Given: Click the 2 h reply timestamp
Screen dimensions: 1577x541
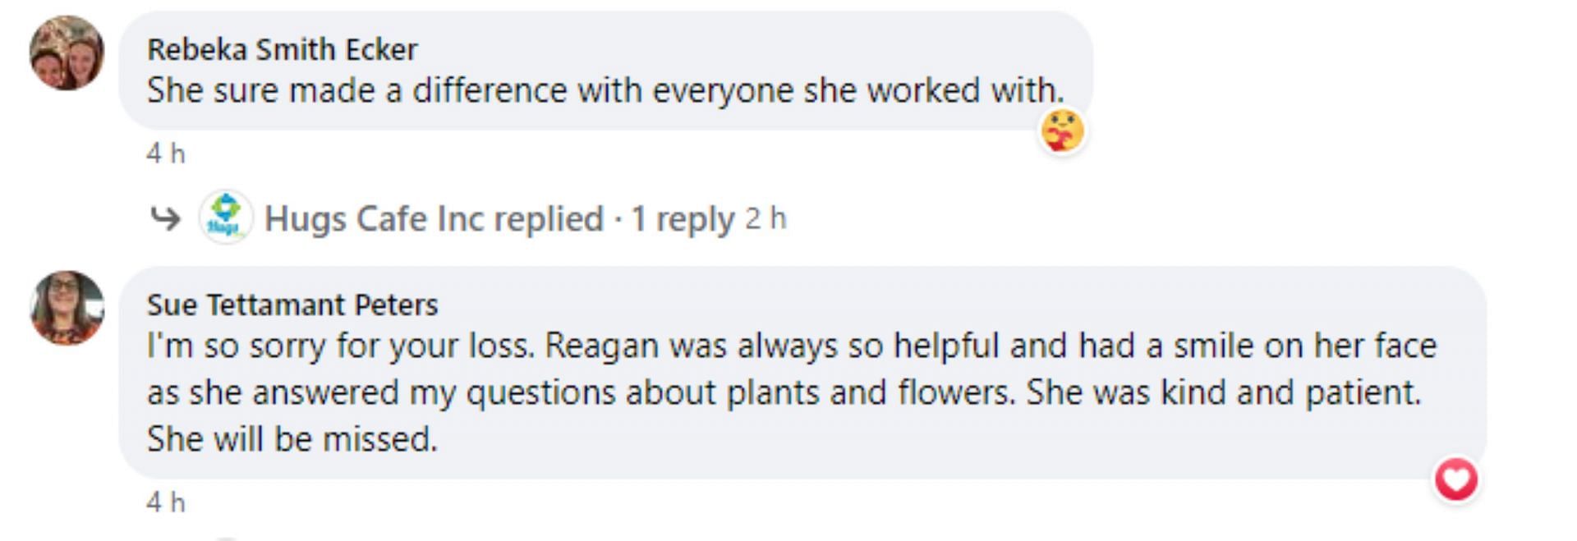Looking at the screenshot, I should coord(766,219).
